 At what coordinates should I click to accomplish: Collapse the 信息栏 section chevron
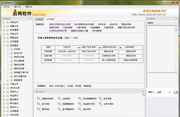175,23
